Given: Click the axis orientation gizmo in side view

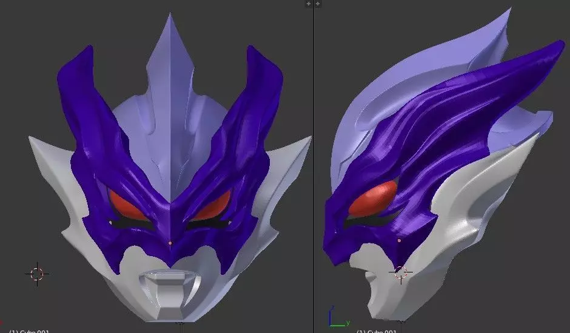Looking at the screenshot, I should pyautogui.click(x=339, y=317).
